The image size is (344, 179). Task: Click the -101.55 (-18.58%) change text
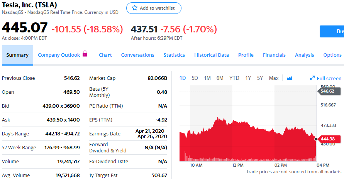click(87, 29)
